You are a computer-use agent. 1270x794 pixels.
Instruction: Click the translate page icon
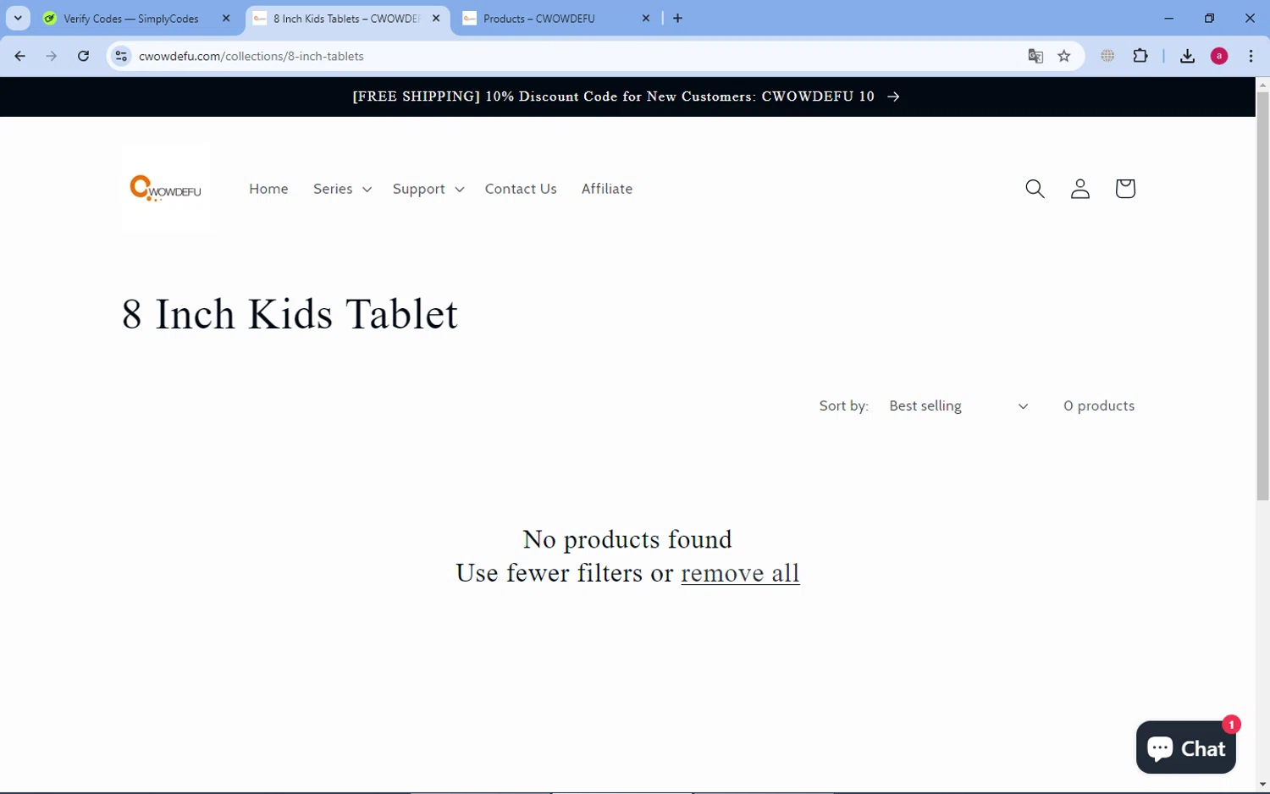pyautogui.click(x=1035, y=56)
